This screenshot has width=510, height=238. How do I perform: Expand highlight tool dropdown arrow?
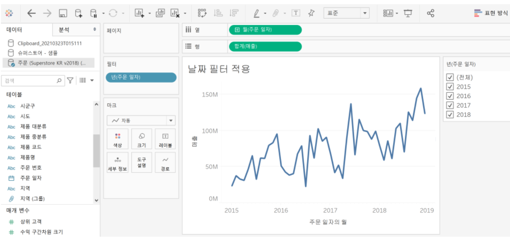[x=265, y=14]
